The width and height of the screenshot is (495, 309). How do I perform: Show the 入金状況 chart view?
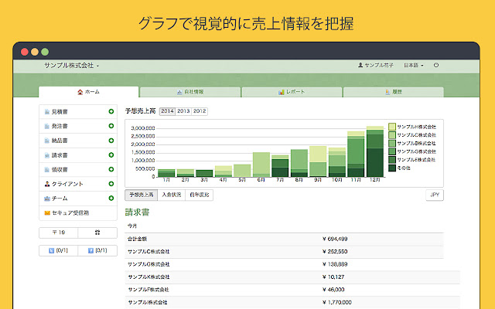(x=172, y=195)
